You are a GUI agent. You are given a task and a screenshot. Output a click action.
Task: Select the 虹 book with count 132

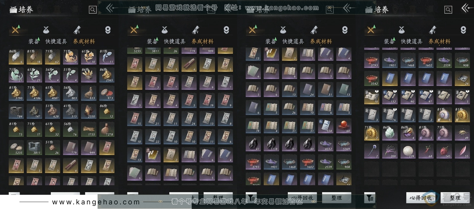(x=390, y=97)
